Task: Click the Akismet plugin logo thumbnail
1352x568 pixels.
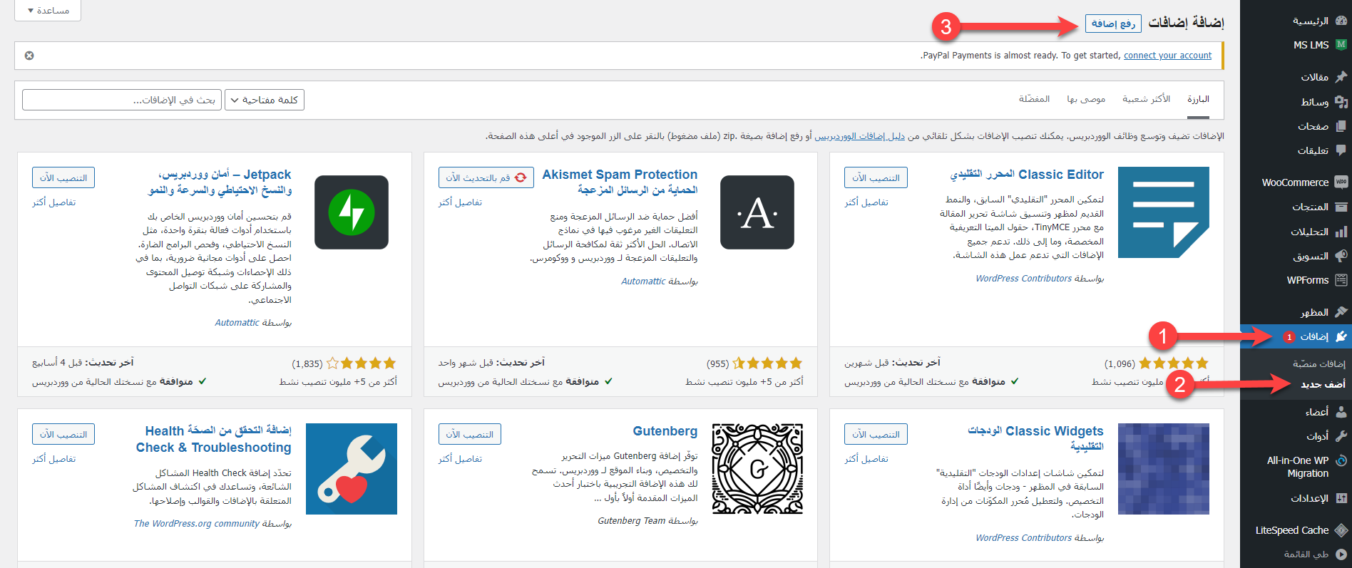Action: tap(757, 212)
